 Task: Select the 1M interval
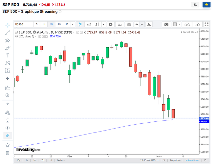(59, 24)
